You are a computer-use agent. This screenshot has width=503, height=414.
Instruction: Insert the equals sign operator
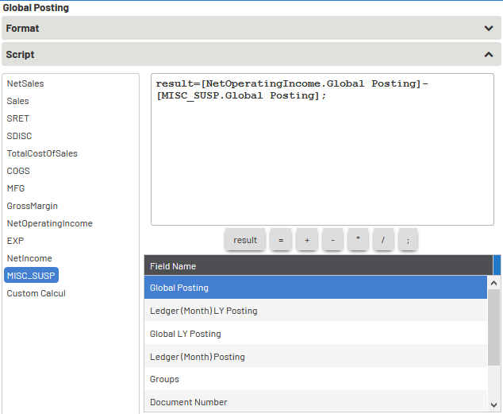click(x=281, y=240)
